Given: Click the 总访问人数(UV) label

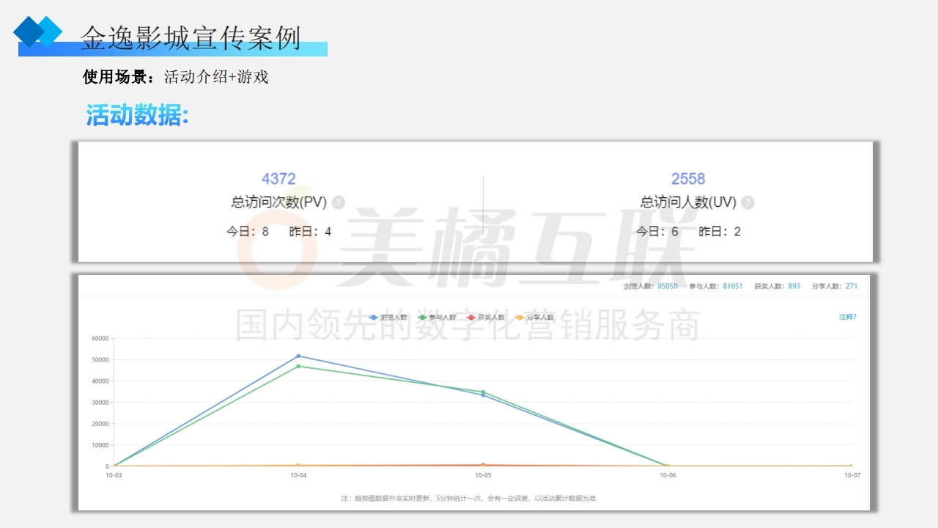Looking at the screenshot, I should [689, 202].
